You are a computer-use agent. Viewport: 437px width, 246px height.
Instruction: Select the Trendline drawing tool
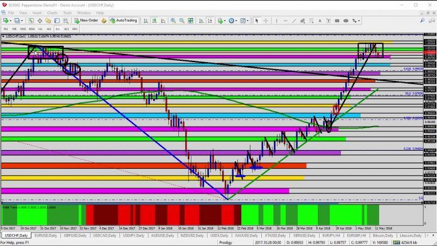coord(294,21)
